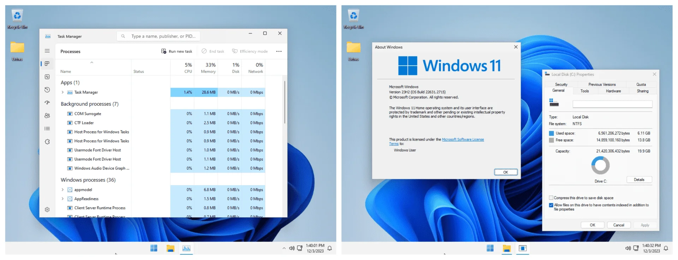Open File Explorer on the Task Manager desktop taskbar
The width and height of the screenshot is (678, 260).
[x=170, y=248]
